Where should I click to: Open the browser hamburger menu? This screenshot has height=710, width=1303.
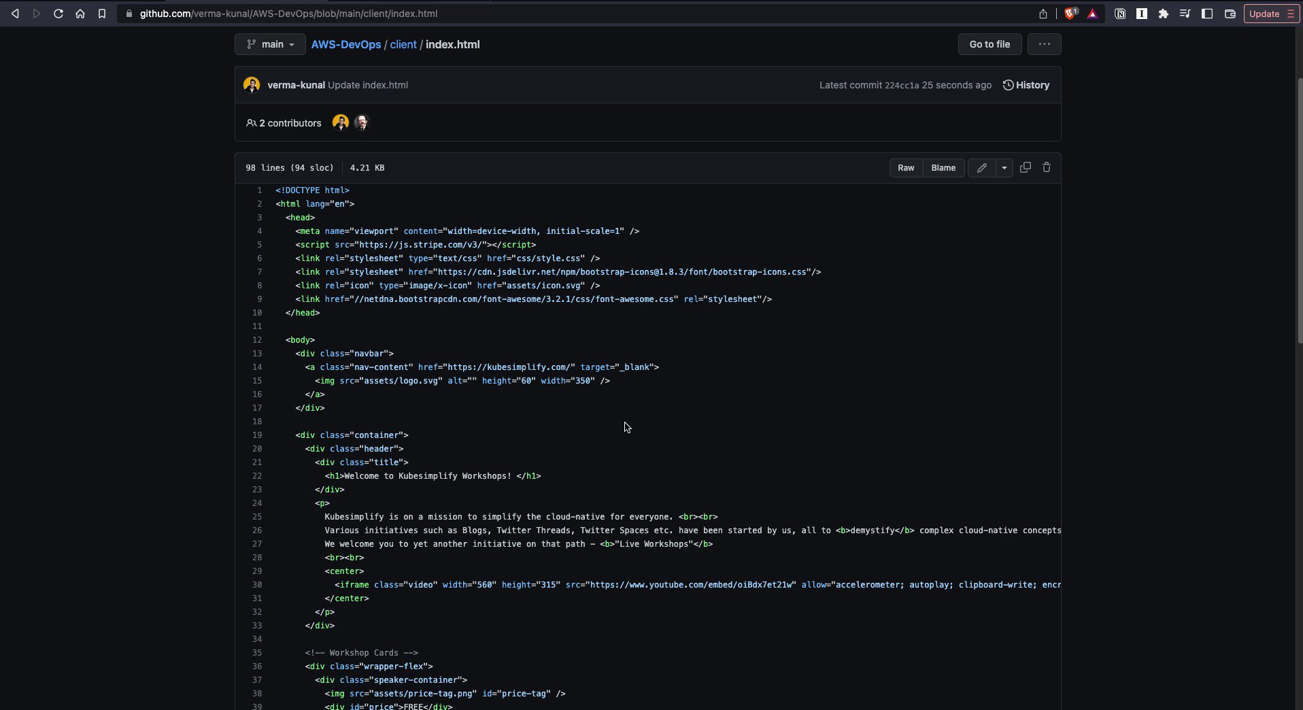1291,13
